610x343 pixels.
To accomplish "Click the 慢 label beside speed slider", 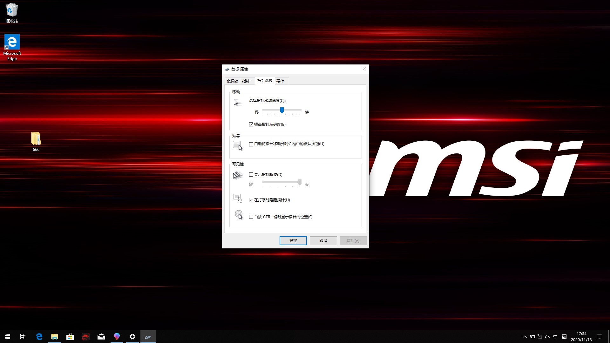I will (x=257, y=112).
